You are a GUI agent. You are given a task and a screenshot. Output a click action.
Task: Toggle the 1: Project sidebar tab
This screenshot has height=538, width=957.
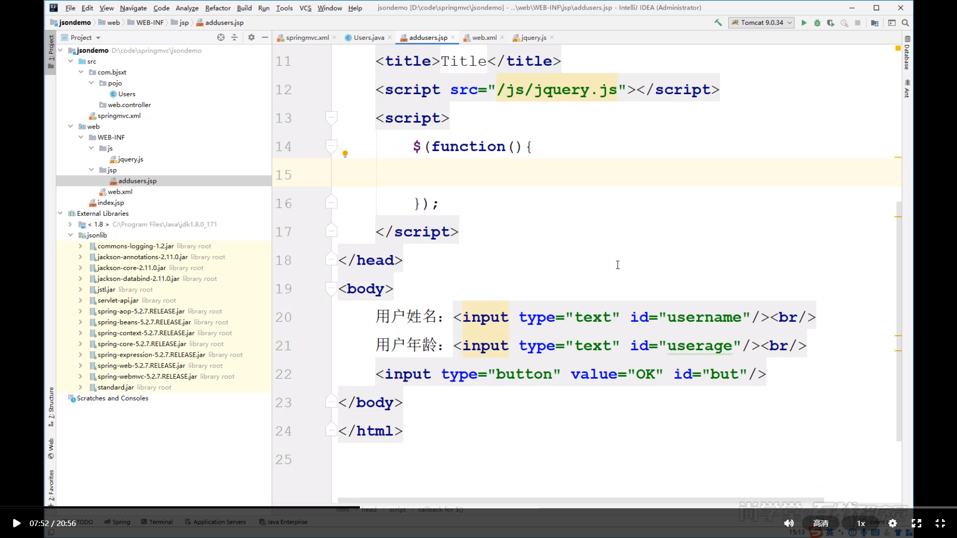[51, 52]
